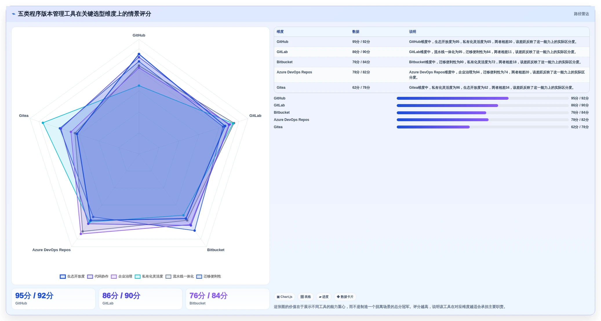Click the Gitea explanation text in the table
The width and height of the screenshot is (601, 321).
[x=492, y=88]
